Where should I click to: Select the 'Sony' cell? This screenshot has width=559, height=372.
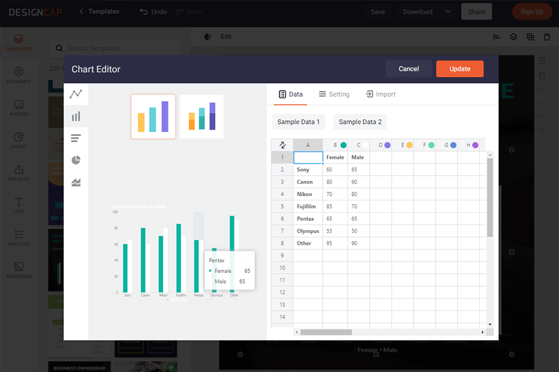click(x=308, y=170)
